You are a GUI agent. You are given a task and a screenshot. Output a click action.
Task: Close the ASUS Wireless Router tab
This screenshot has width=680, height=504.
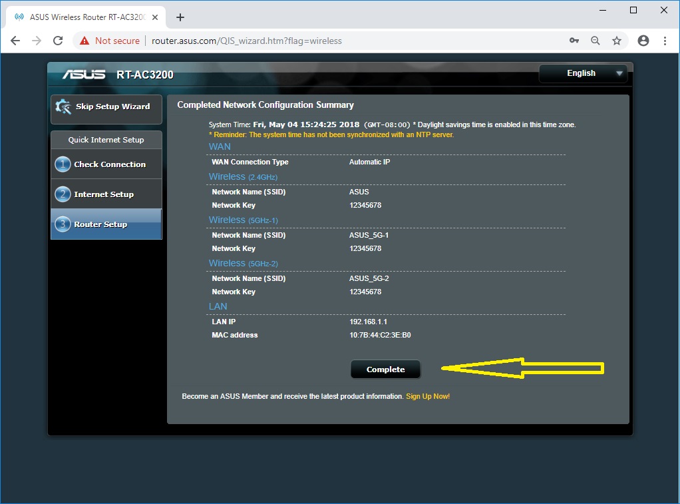155,17
